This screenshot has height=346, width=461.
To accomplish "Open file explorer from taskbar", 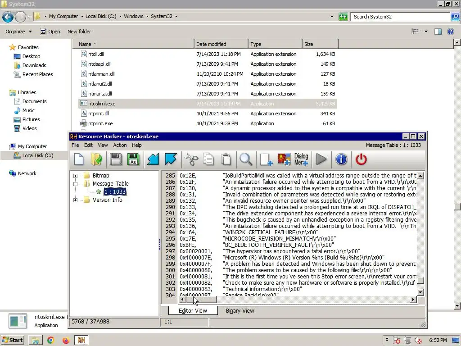I will [x=35, y=341].
